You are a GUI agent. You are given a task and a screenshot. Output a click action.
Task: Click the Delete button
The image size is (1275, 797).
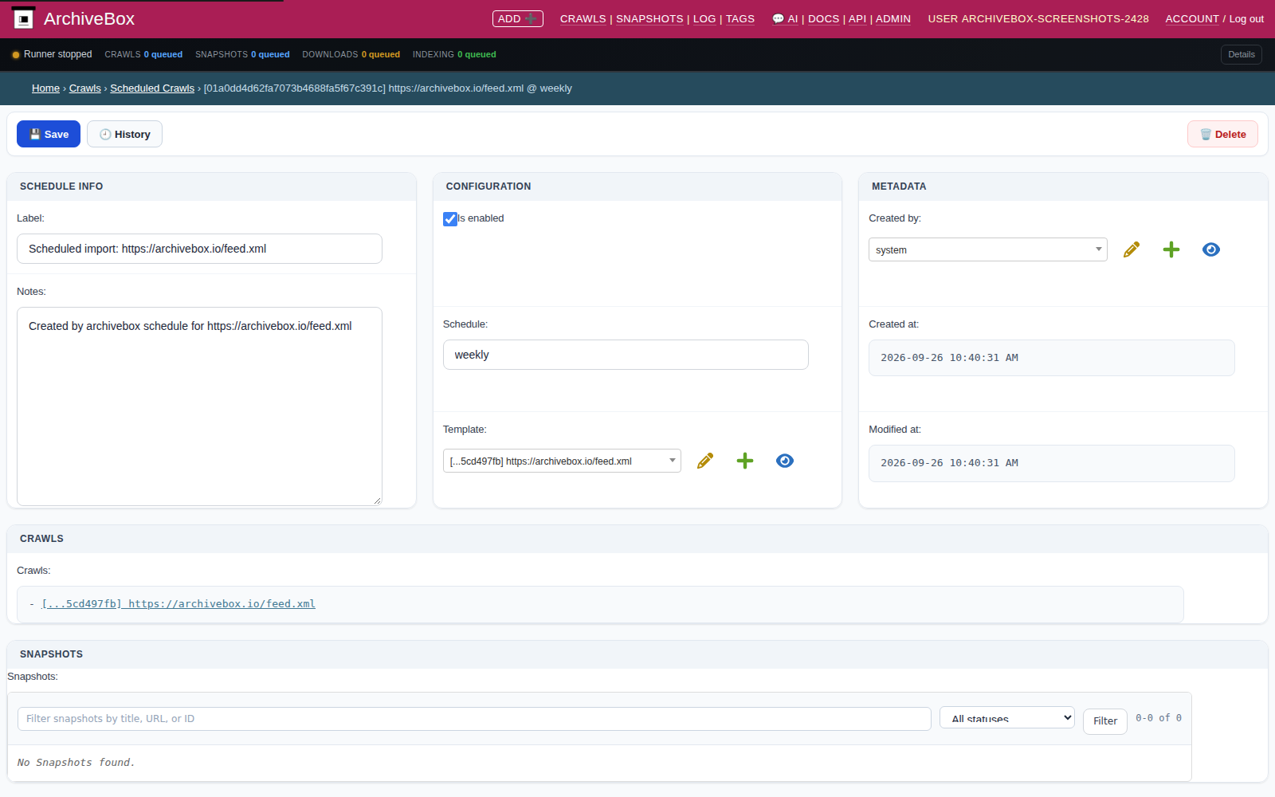pos(1222,134)
